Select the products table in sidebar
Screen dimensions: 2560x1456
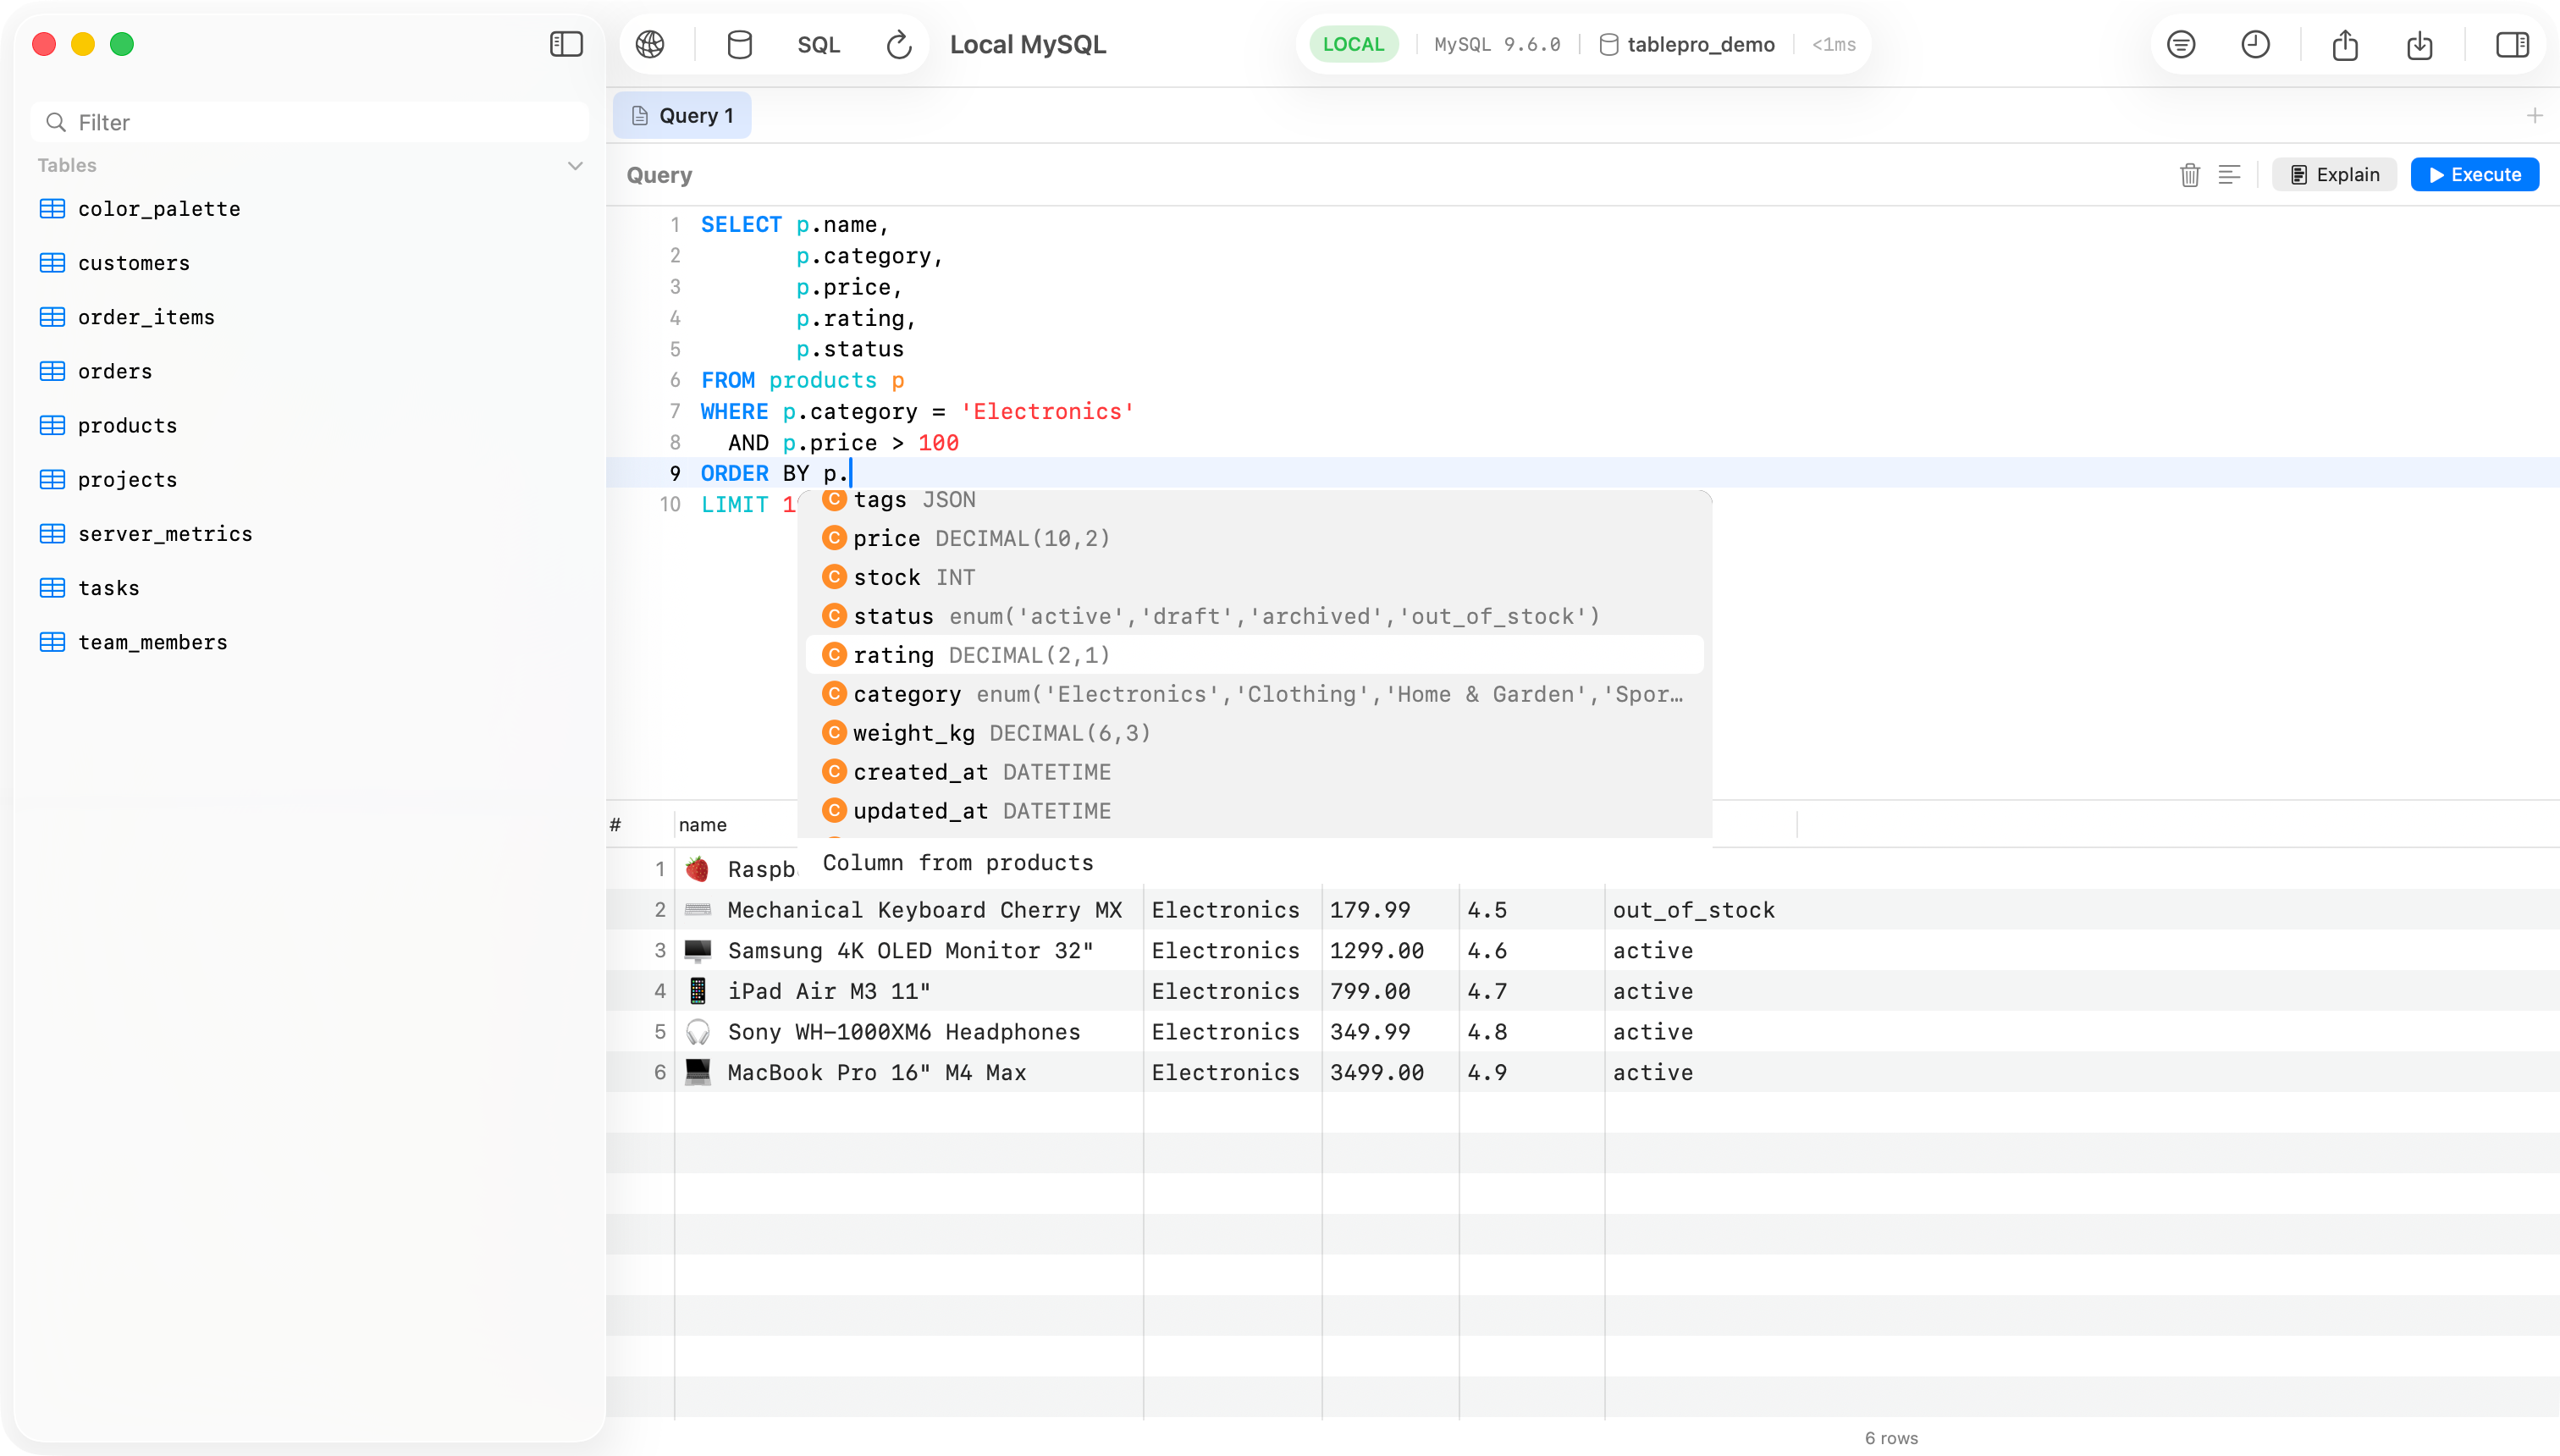tap(127, 425)
